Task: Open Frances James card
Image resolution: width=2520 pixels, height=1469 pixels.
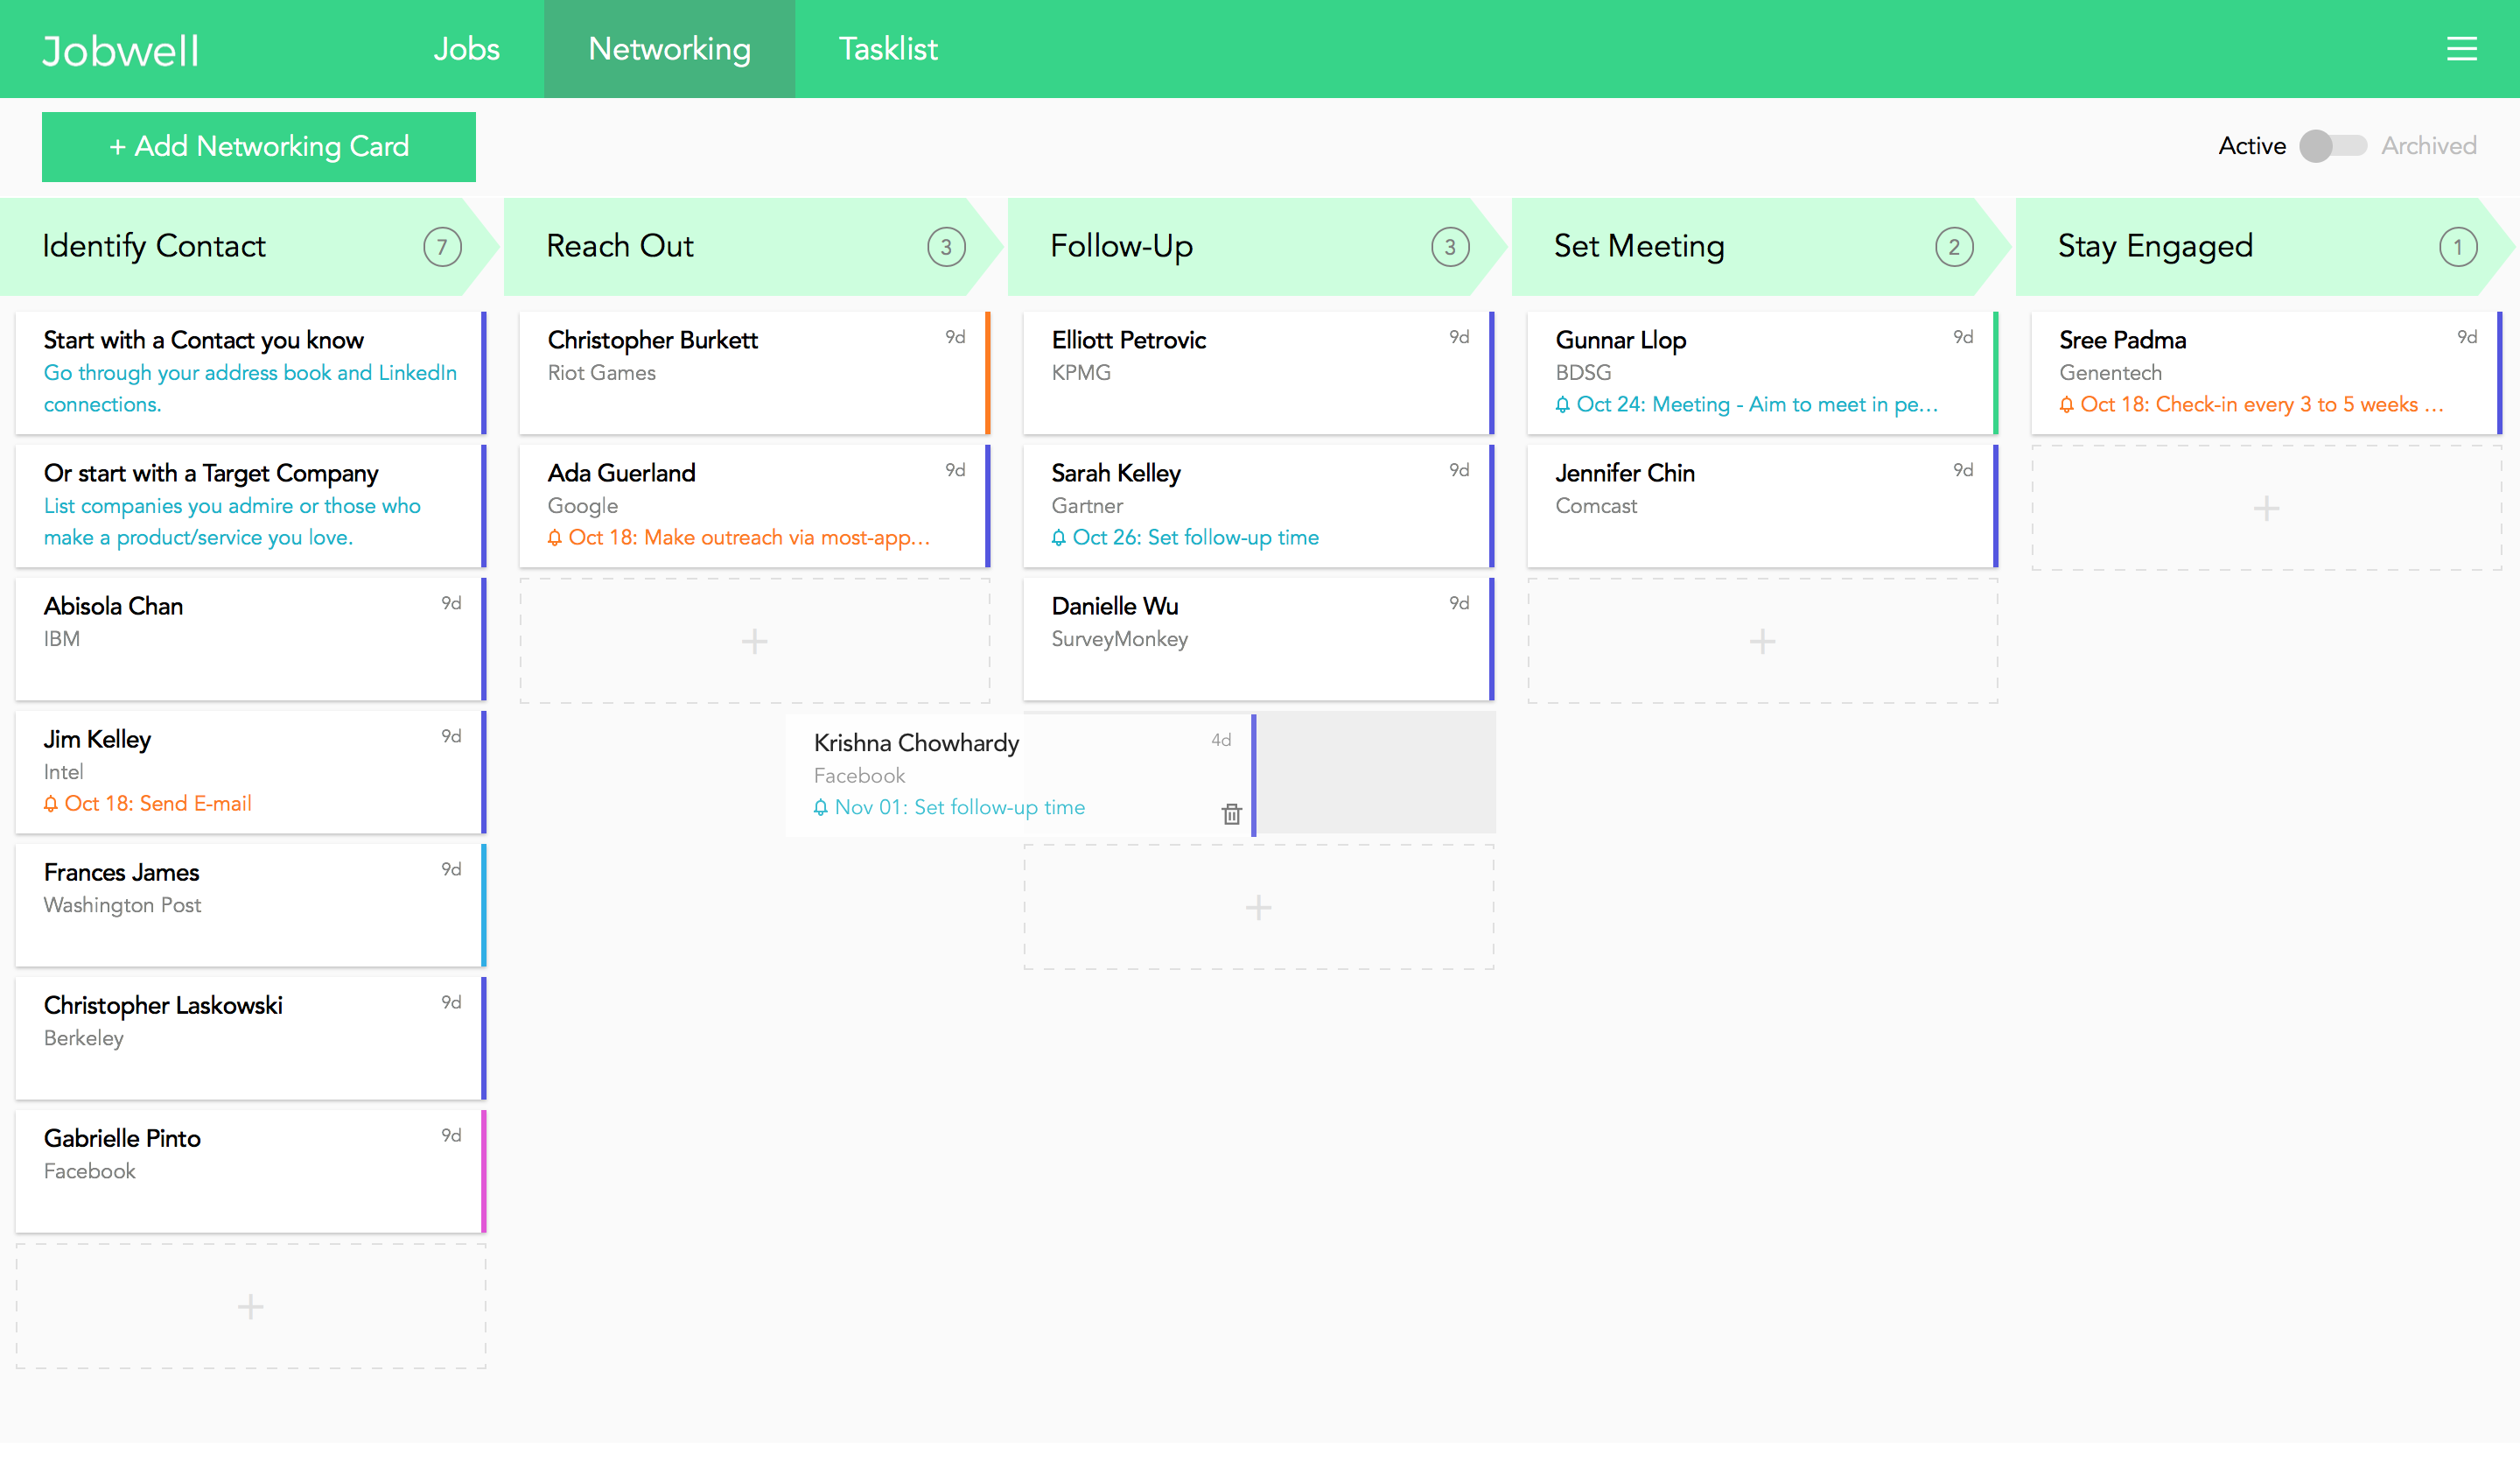Action: coord(250,904)
